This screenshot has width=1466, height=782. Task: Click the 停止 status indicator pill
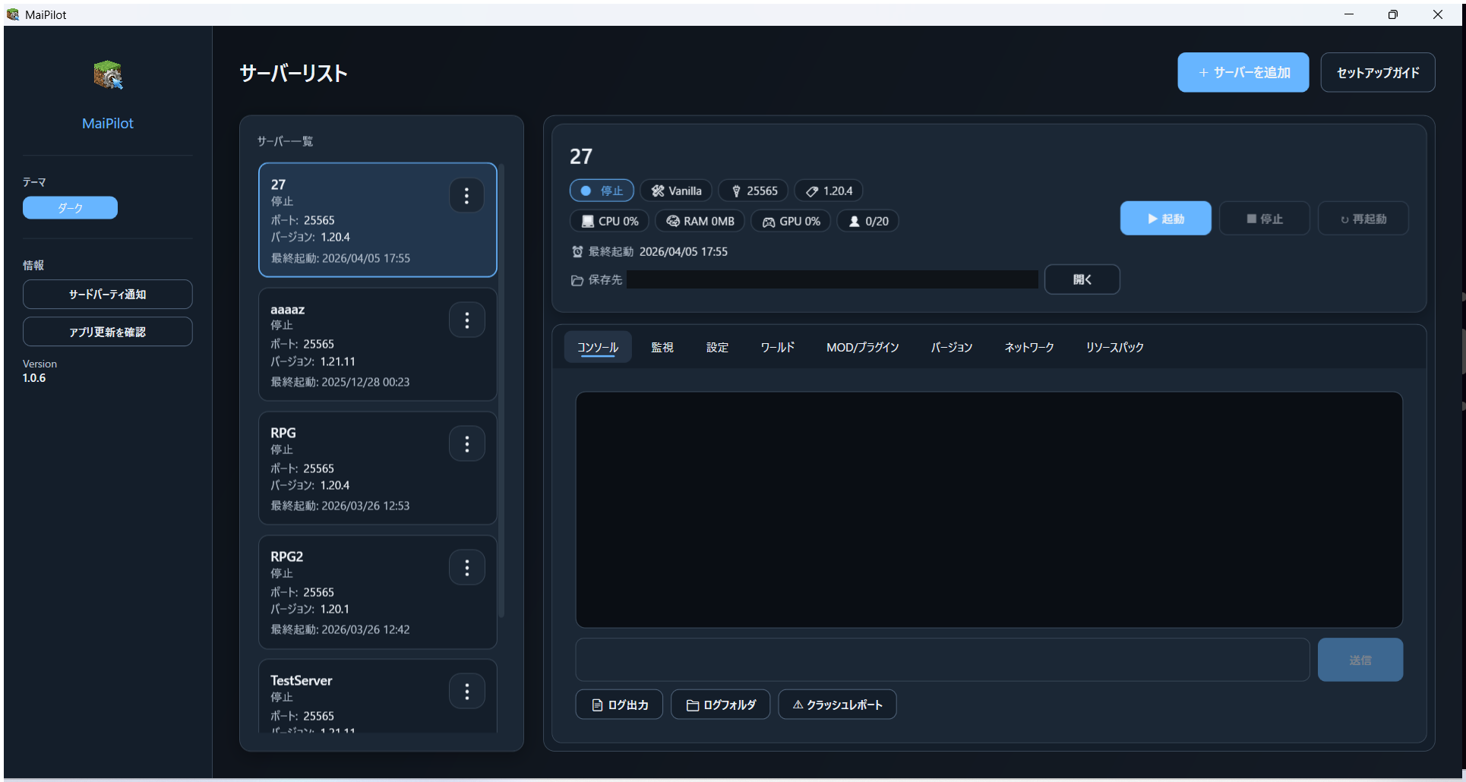(x=602, y=191)
